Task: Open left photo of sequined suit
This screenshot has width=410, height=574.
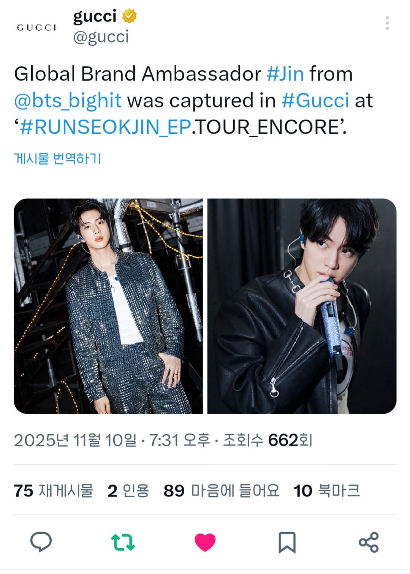Action: tap(108, 306)
